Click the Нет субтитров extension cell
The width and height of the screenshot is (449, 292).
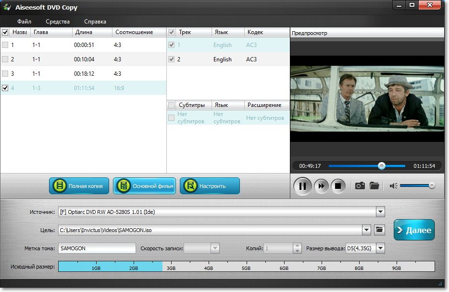point(265,118)
